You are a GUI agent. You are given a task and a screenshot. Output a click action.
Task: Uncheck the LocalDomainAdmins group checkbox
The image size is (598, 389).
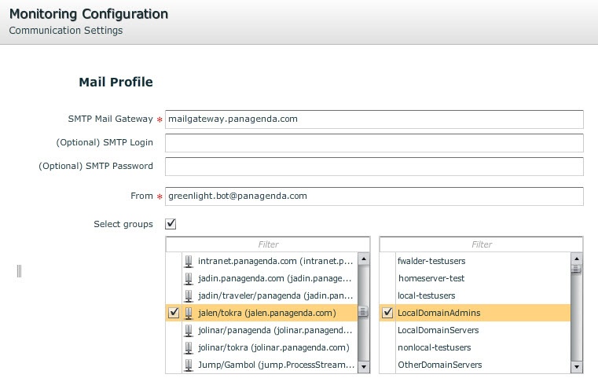click(x=387, y=313)
